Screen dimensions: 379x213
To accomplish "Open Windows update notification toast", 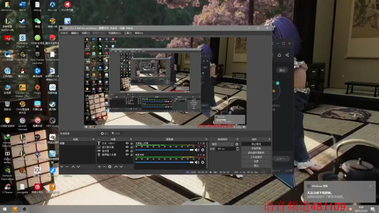I will tap(340, 192).
